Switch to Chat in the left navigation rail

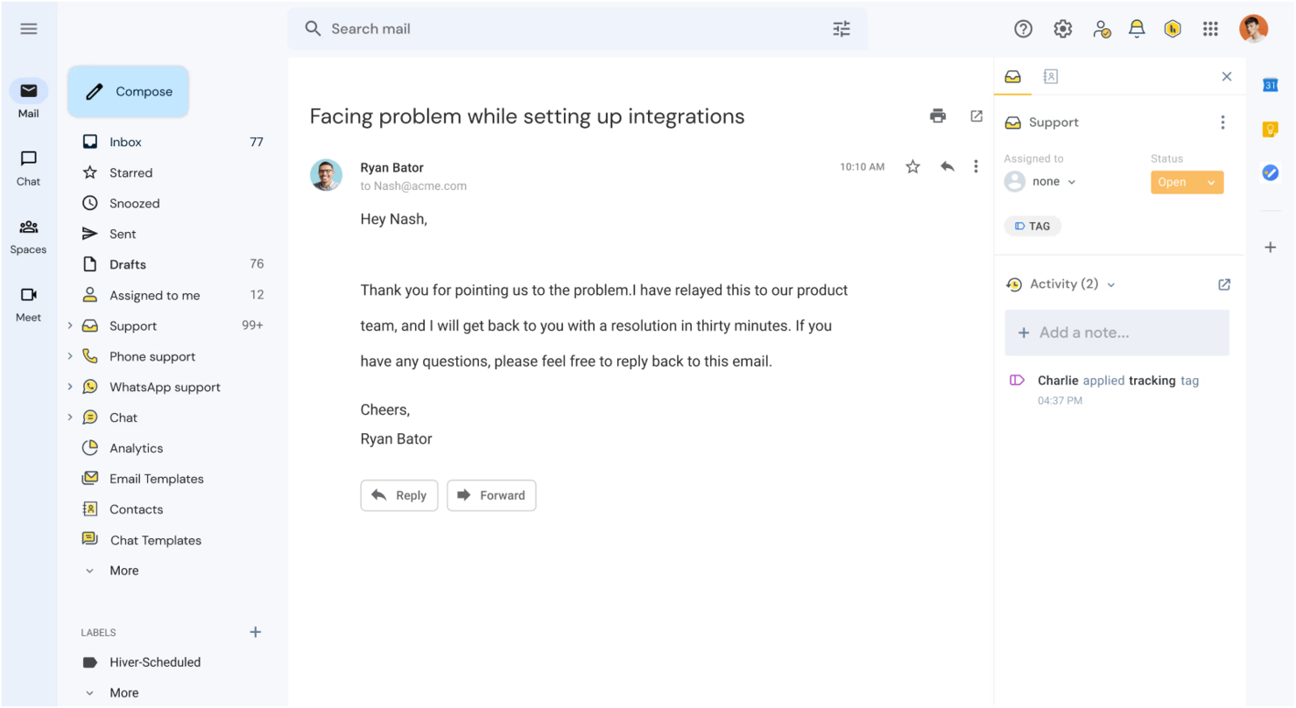tap(28, 168)
